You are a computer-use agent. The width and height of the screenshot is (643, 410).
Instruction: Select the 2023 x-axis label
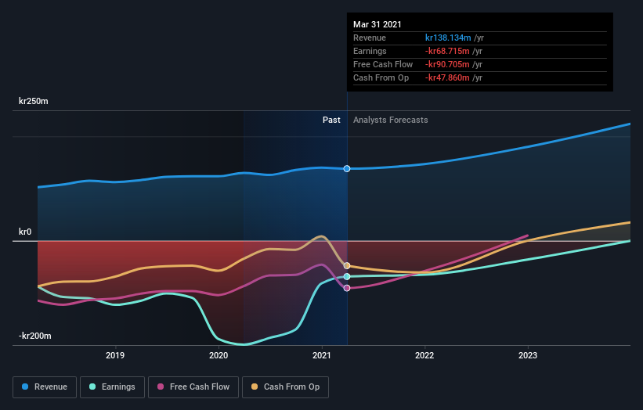pyautogui.click(x=528, y=355)
